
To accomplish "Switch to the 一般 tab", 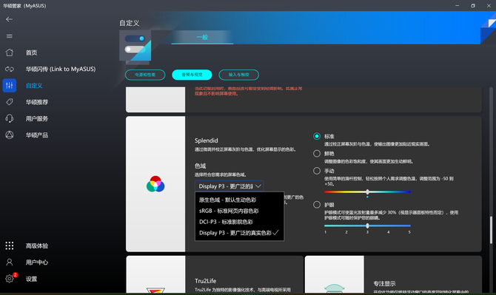I will (x=202, y=37).
